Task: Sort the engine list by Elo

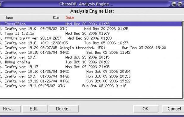Action: pyautogui.click(x=56, y=18)
